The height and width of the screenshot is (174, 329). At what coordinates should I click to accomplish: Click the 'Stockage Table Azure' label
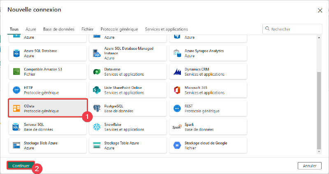[121, 143]
